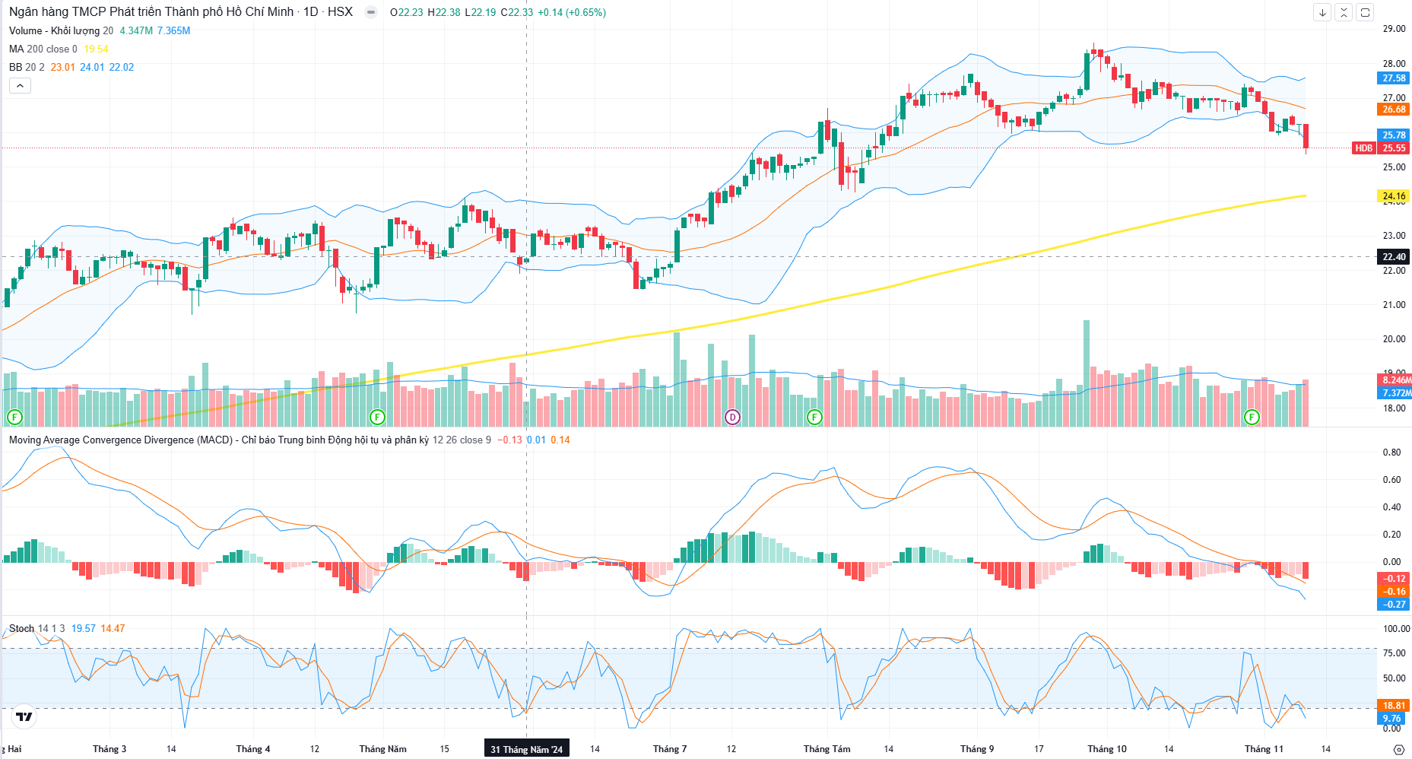1412x759 pixels.
Task: Click the -0.27 MACD axis label
Action: pyautogui.click(x=1394, y=605)
